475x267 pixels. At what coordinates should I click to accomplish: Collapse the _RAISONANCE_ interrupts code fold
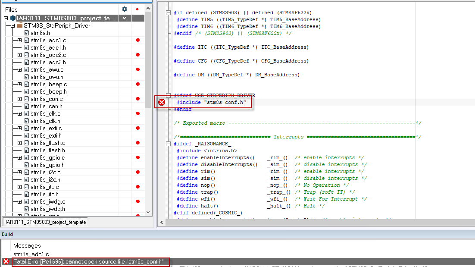pyautogui.click(x=169, y=143)
